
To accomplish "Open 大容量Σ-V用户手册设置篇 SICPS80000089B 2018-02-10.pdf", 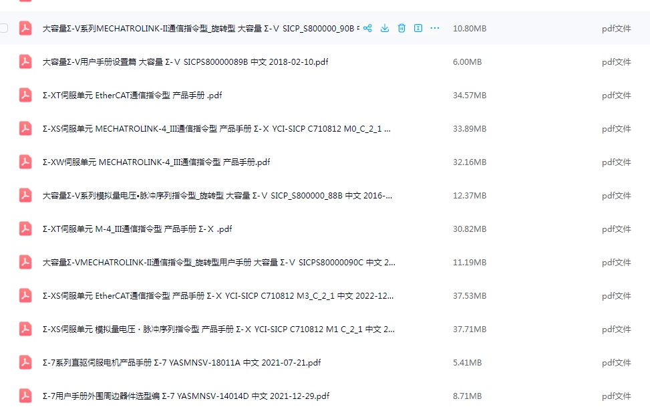I will (x=185, y=61).
